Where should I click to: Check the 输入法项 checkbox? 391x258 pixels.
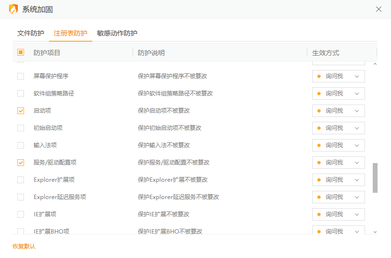21,145
